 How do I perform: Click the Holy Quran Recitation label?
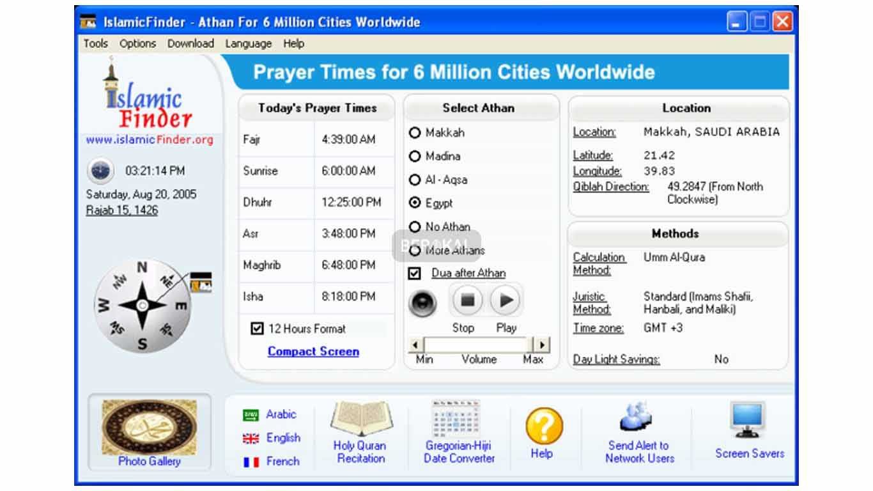pos(361,452)
